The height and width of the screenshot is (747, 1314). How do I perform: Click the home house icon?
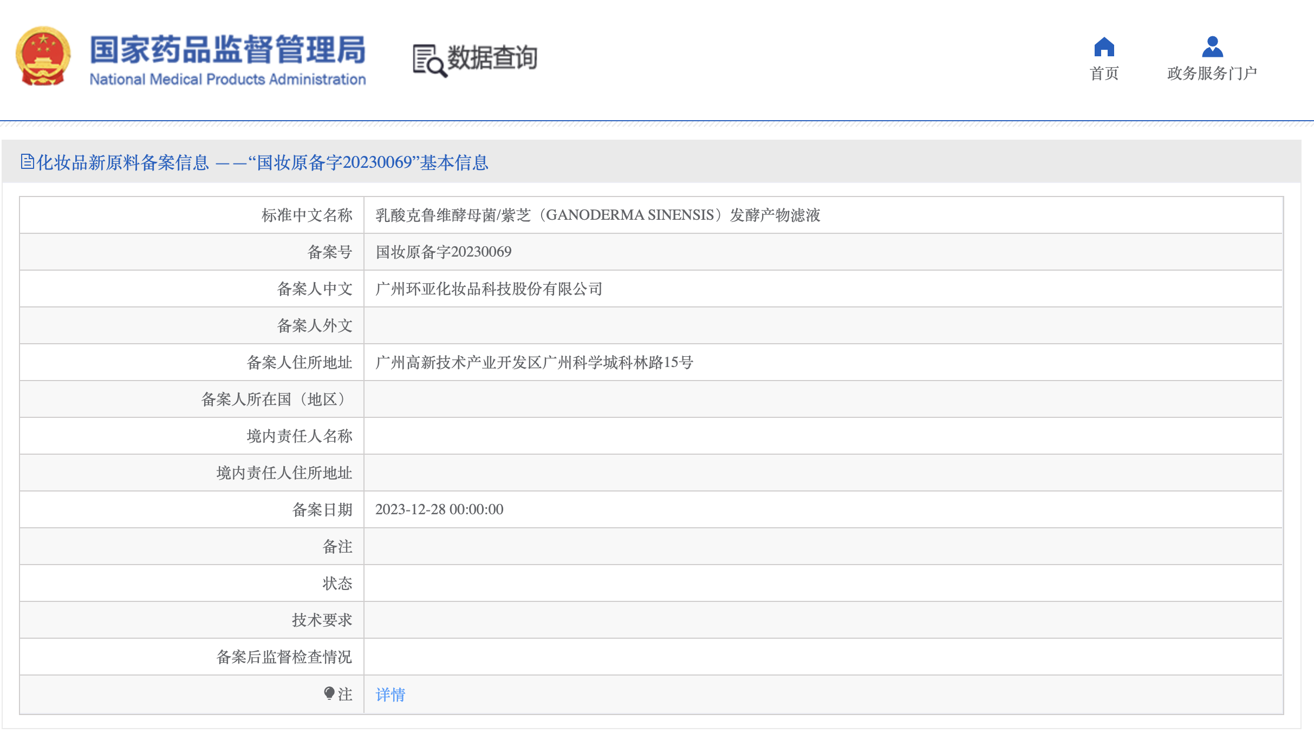[x=1104, y=47]
